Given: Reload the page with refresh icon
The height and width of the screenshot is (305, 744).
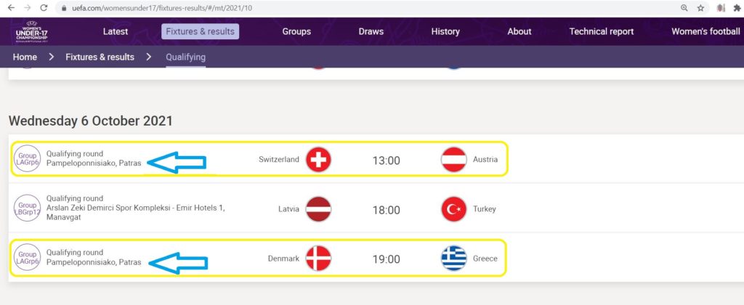Looking at the screenshot, I should click(x=44, y=7).
